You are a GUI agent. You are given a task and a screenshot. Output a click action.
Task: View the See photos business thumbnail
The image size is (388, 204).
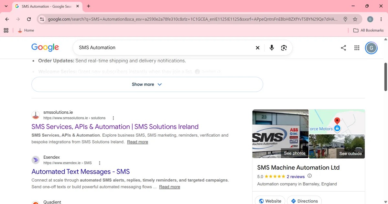pos(280,134)
